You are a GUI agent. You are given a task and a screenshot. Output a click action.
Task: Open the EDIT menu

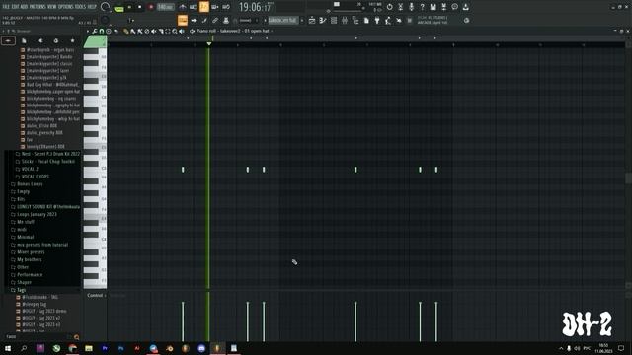[x=15, y=7]
